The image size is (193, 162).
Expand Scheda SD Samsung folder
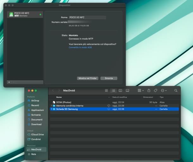[52, 109]
